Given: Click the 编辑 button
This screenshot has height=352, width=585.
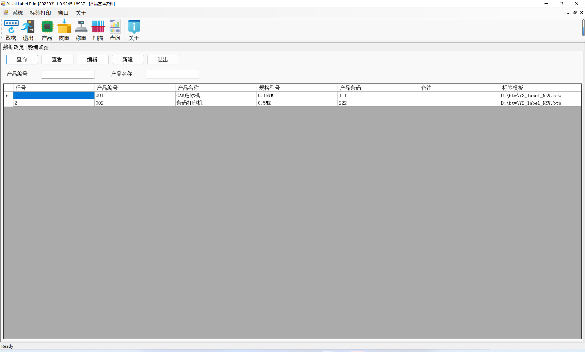Looking at the screenshot, I should (x=92, y=59).
